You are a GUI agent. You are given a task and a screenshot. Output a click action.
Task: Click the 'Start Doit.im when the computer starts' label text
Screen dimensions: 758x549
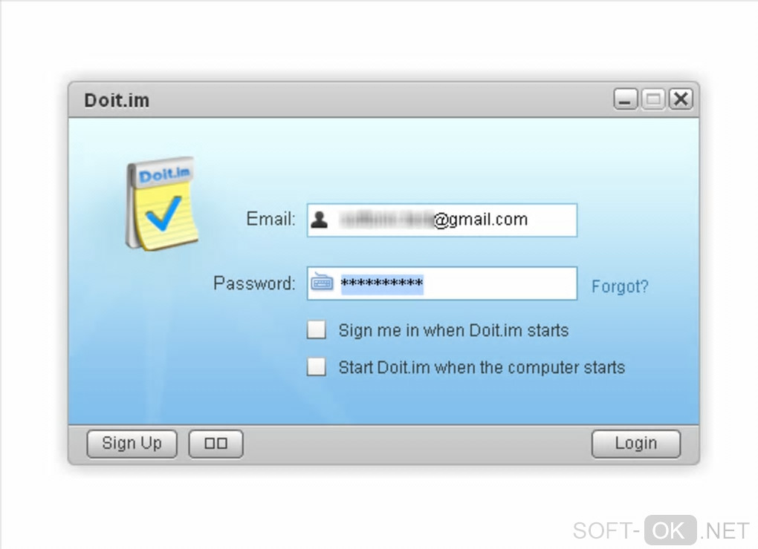[482, 368]
